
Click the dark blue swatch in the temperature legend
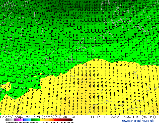24,120
